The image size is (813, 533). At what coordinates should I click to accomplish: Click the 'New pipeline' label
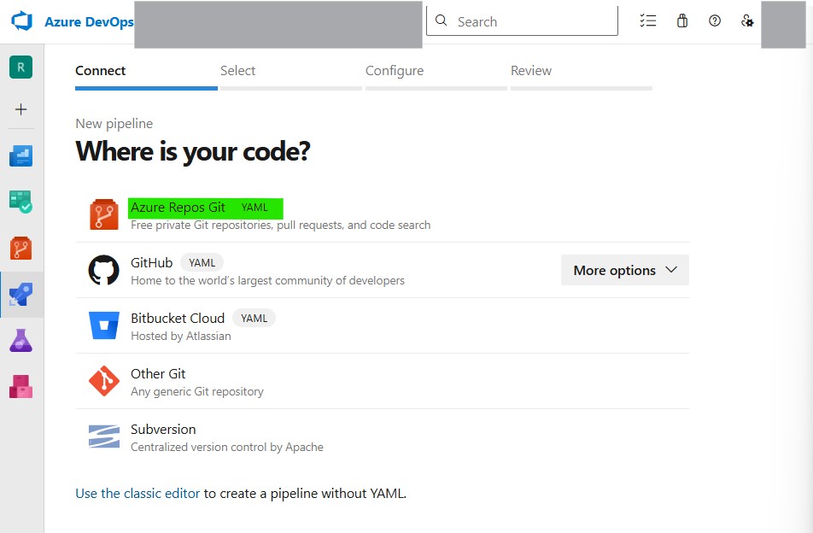[x=114, y=123]
